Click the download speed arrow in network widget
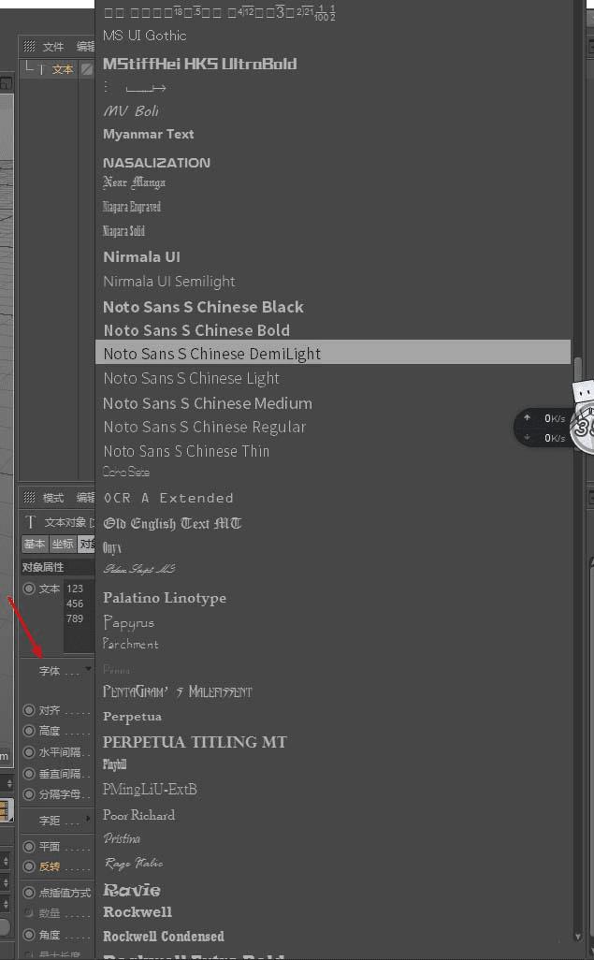This screenshot has height=960, width=594. (x=527, y=438)
